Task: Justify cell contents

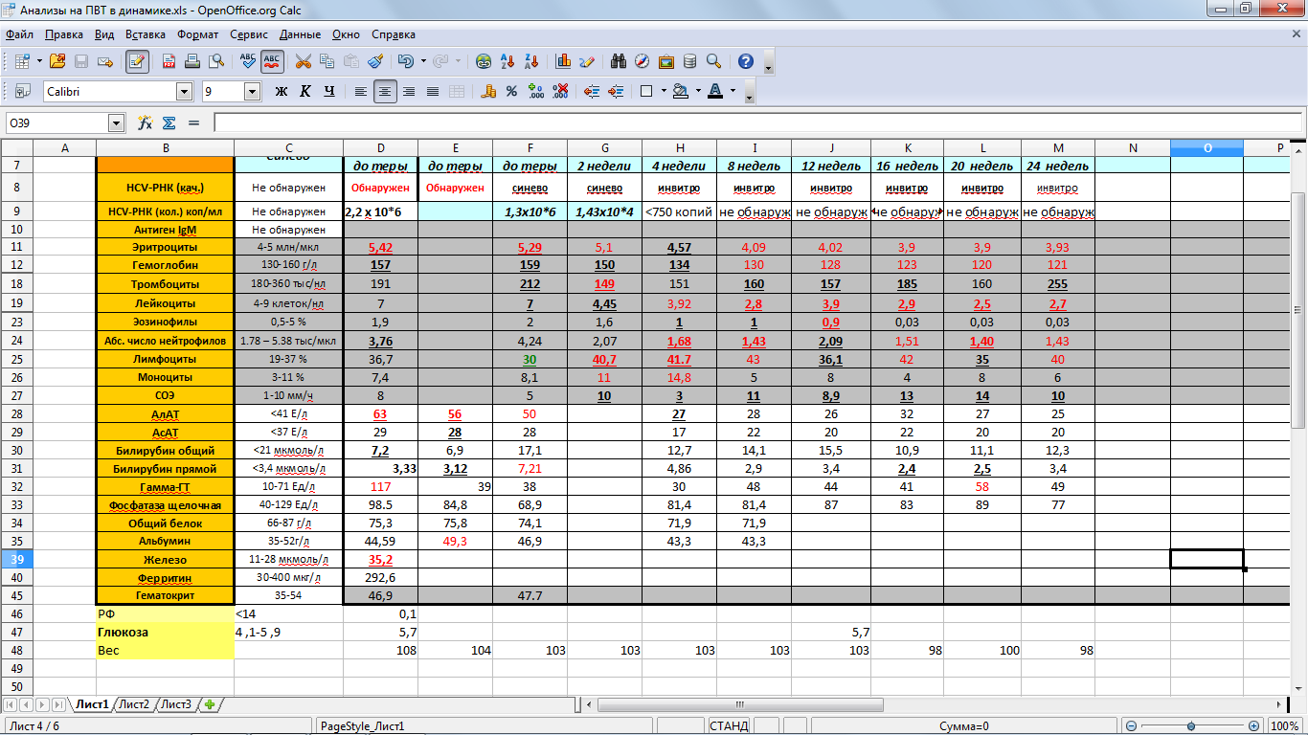Action: click(x=433, y=92)
